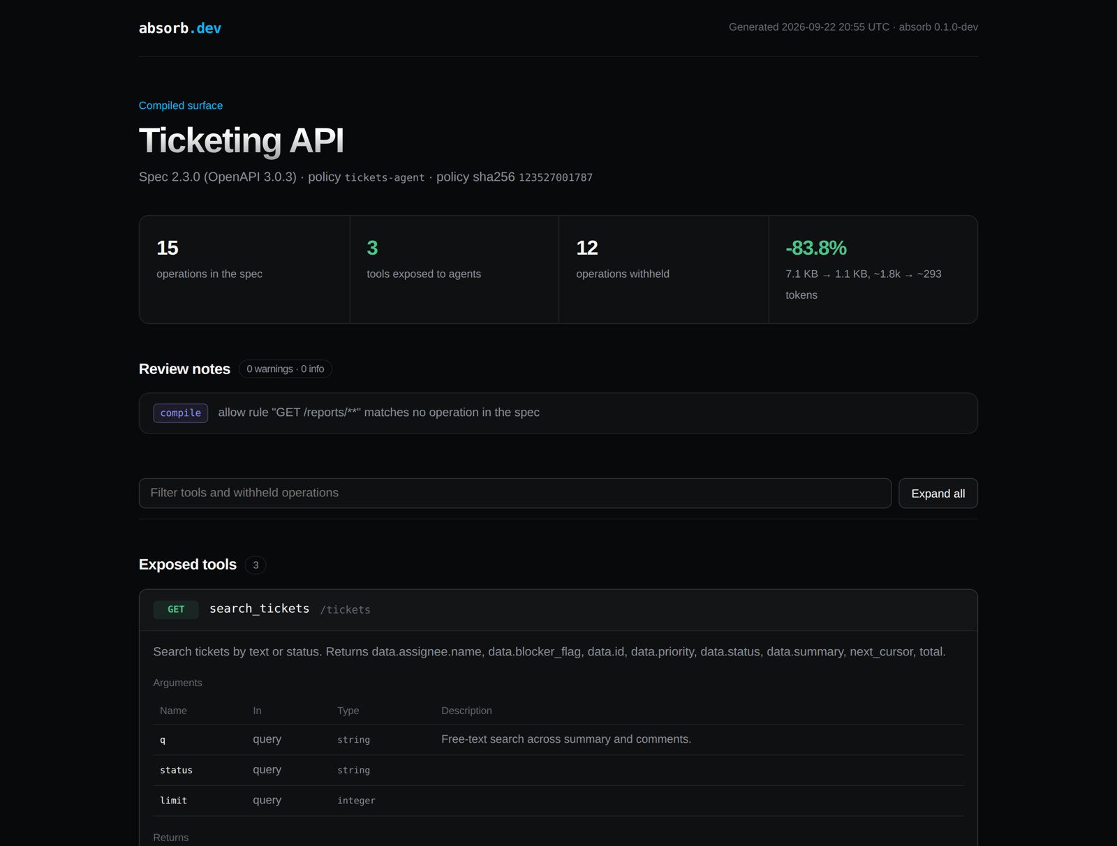
Task: Click the allow rule GET /reports/** note text
Action: 378,413
